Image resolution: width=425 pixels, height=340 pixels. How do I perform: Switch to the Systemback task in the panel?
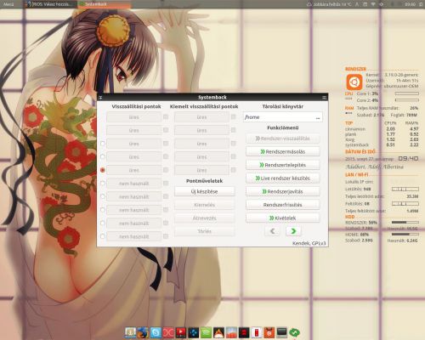coord(105,4)
